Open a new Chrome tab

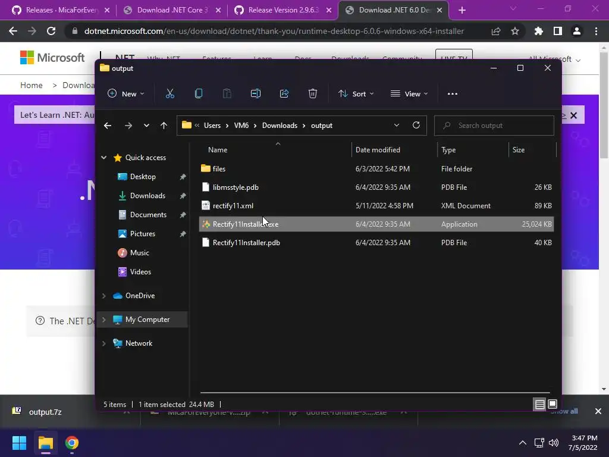coord(462,10)
